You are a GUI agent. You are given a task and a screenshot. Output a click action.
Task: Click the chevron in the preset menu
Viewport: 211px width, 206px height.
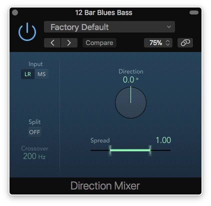click(169, 27)
